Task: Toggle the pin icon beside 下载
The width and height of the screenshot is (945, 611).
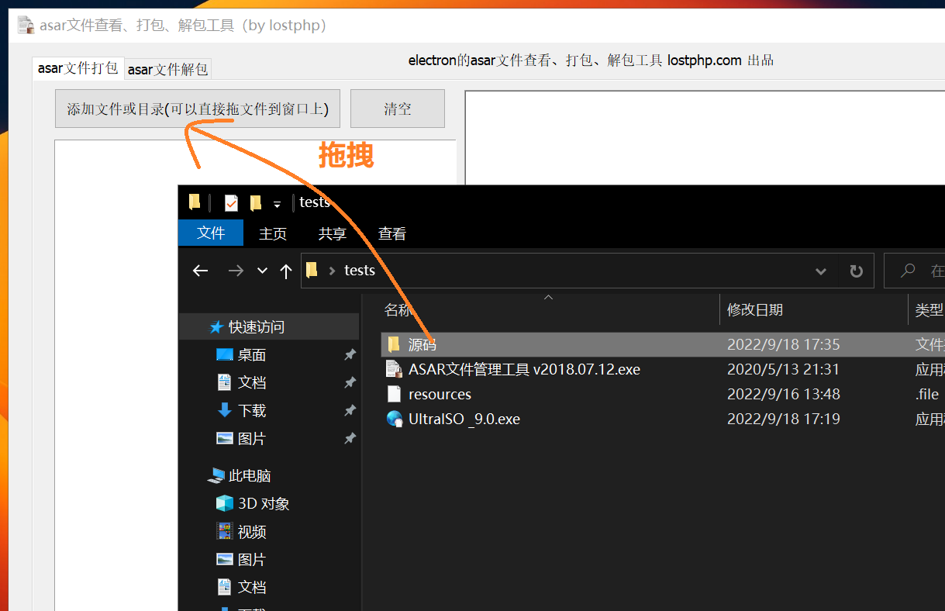Action: tap(350, 410)
